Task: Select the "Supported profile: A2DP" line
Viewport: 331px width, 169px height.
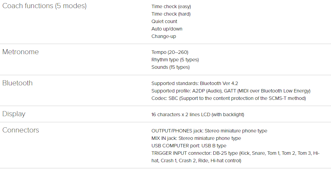Action: tap(231, 91)
